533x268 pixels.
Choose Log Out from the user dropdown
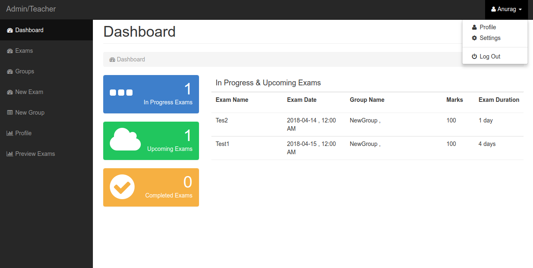(495, 56)
